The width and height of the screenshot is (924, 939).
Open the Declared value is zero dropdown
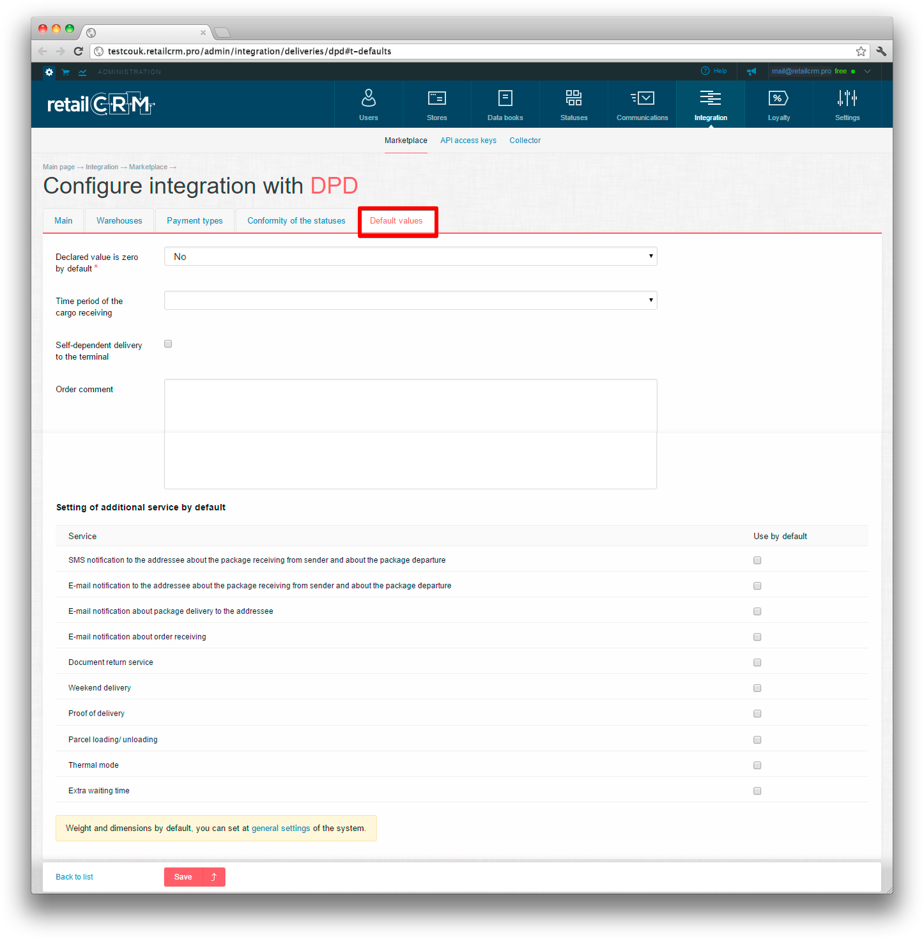(x=410, y=256)
